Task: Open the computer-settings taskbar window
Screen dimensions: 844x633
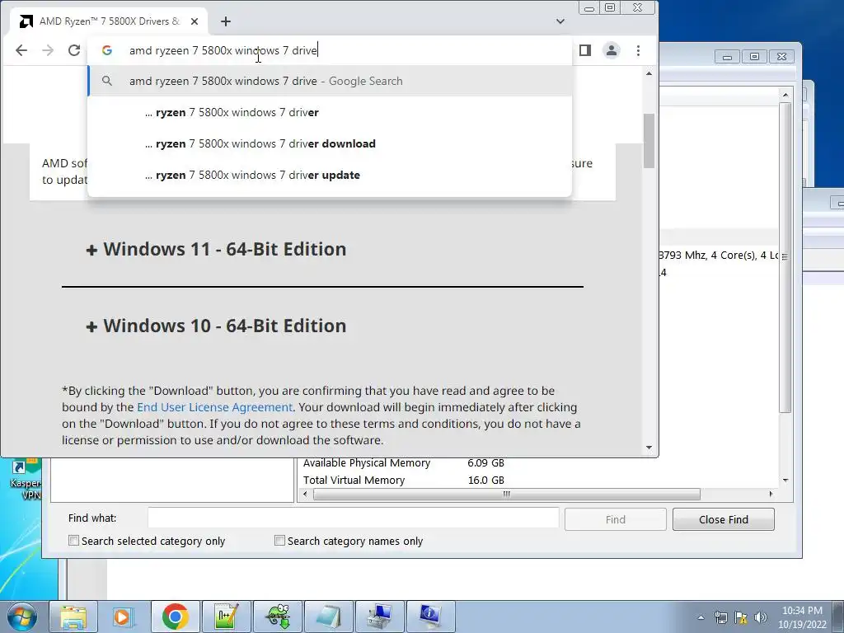Action: (x=379, y=617)
